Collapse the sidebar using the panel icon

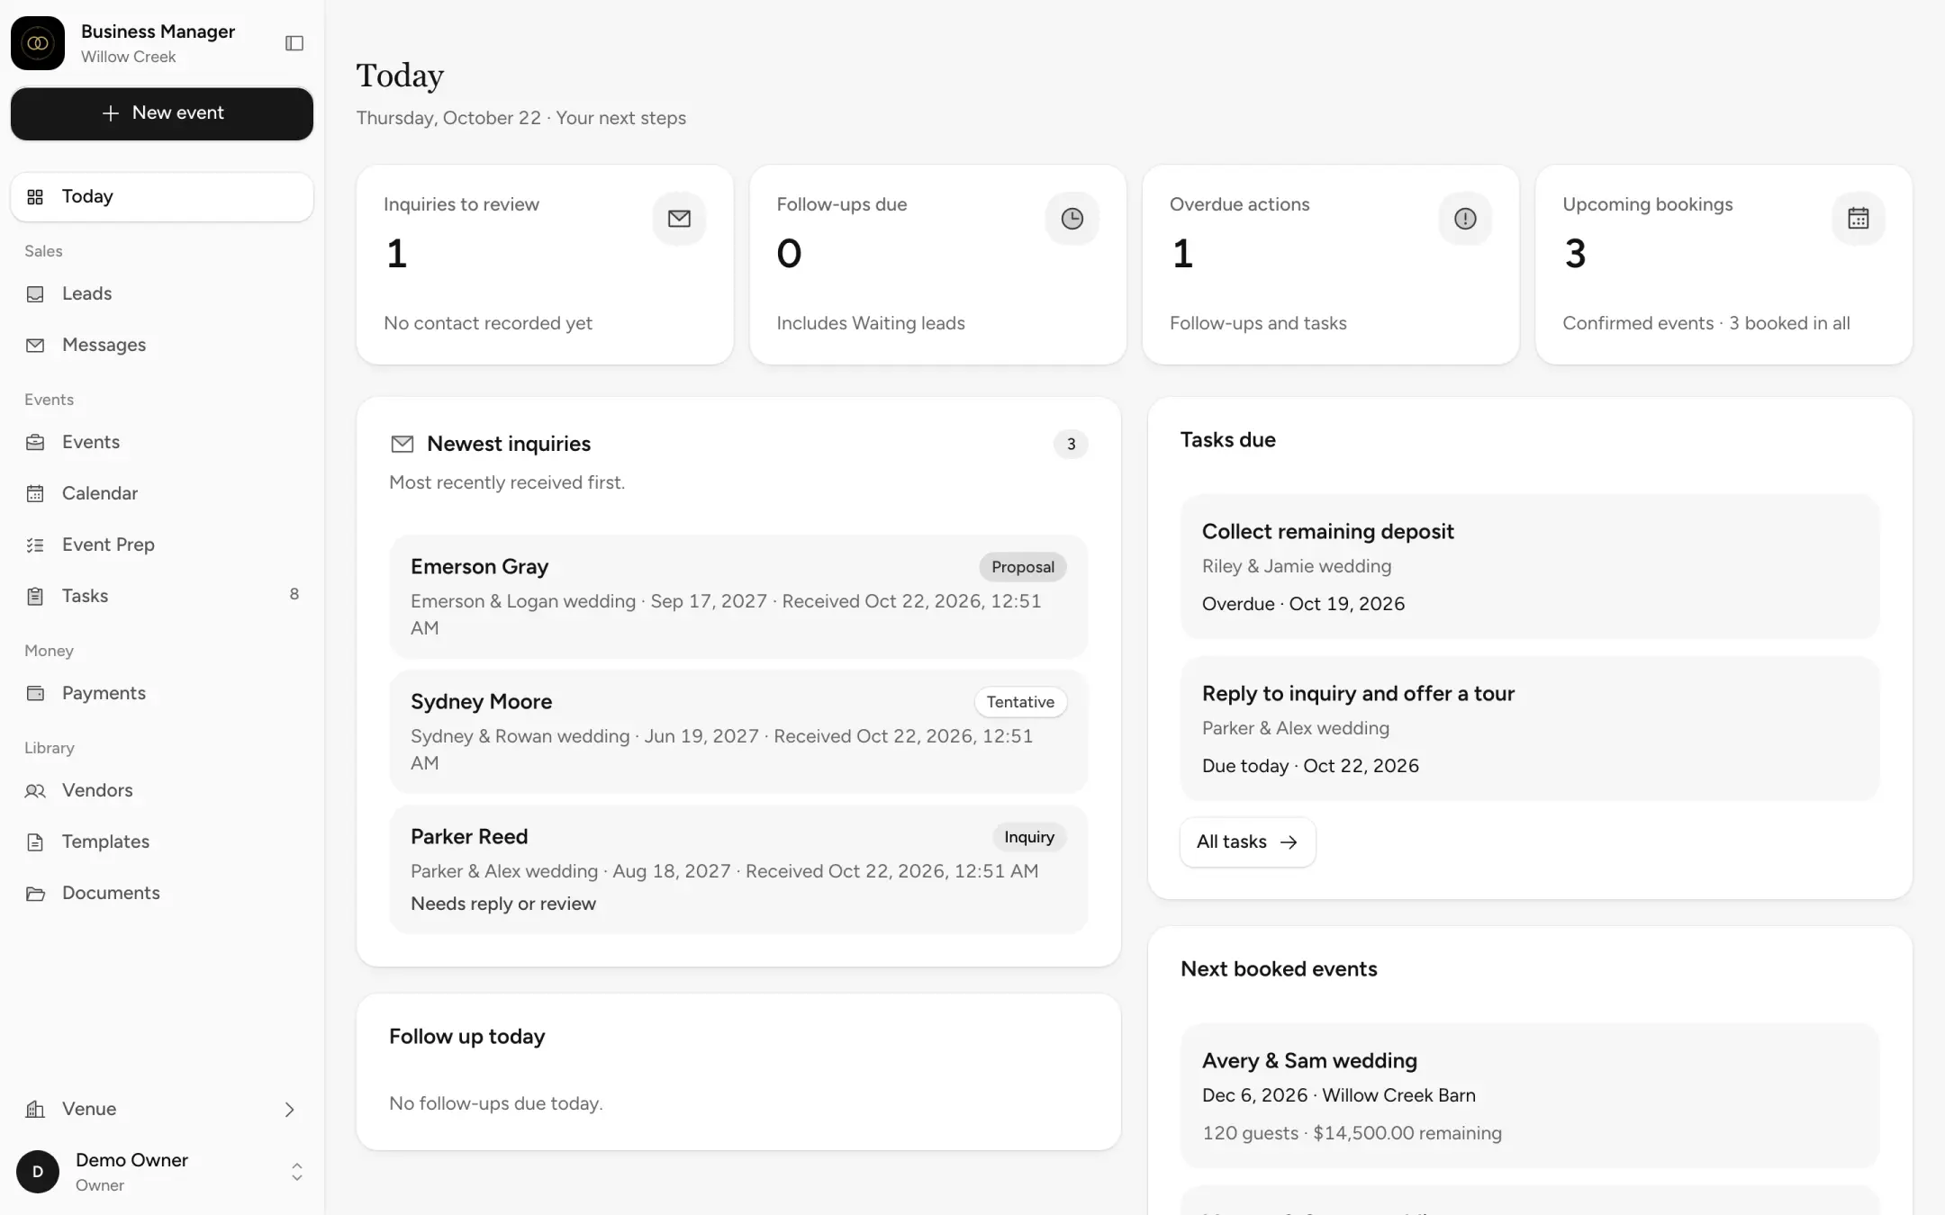(294, 43)
